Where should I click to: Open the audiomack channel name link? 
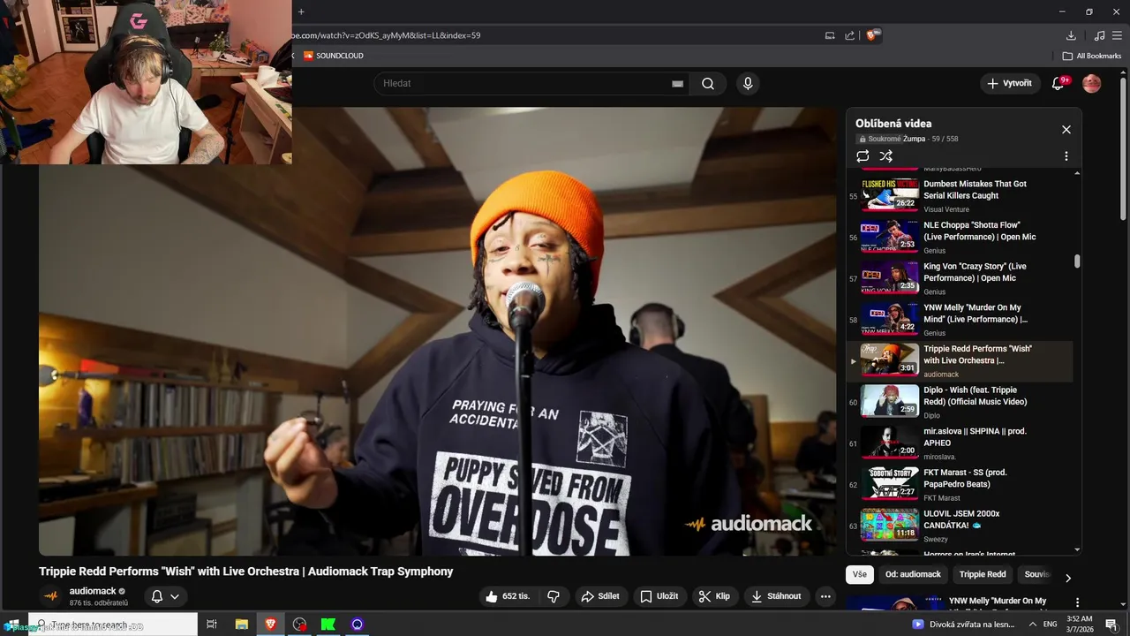click(93, 591)
